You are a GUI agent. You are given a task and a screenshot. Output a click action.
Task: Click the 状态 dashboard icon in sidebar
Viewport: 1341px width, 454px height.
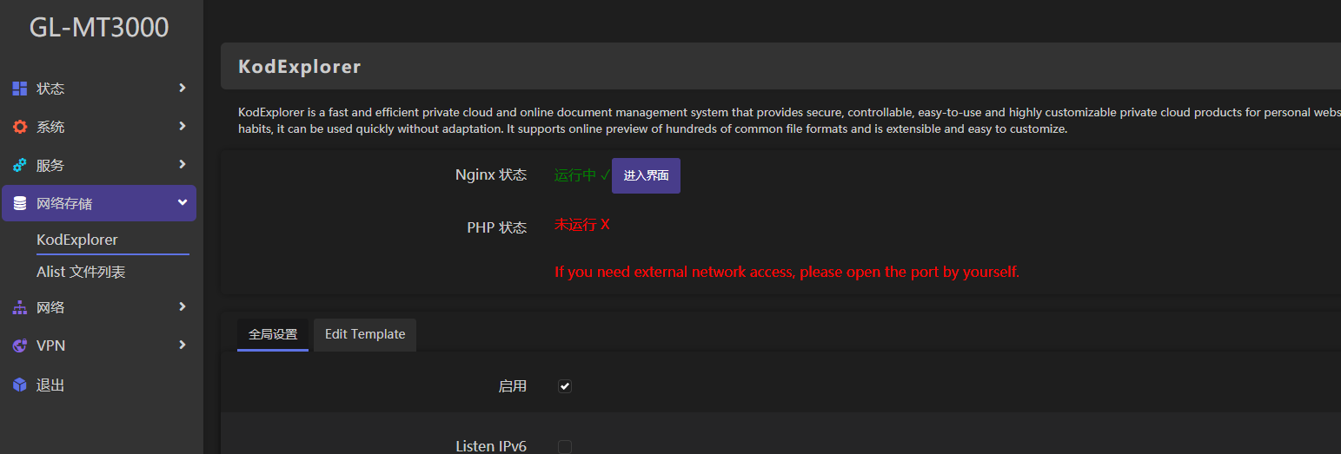(x=19, y=89)
